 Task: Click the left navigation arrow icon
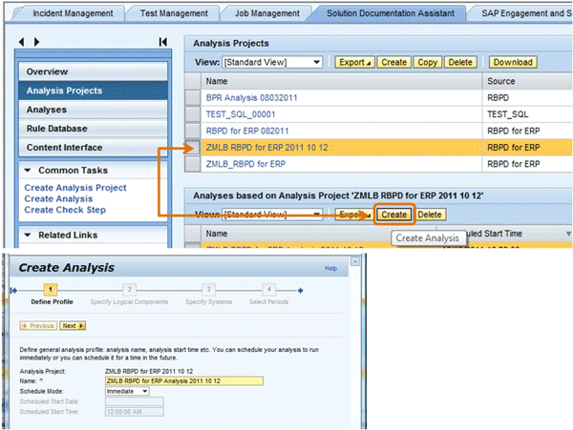tap(23, 42)
